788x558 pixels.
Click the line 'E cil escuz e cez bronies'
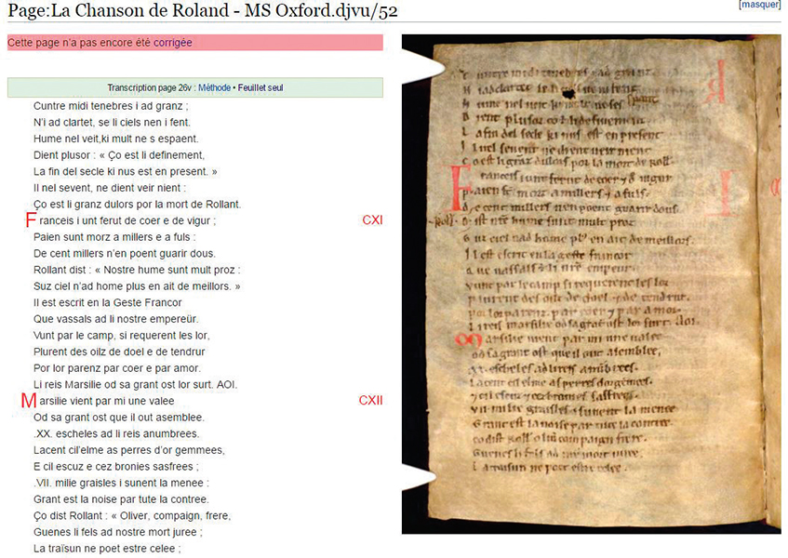116,467
